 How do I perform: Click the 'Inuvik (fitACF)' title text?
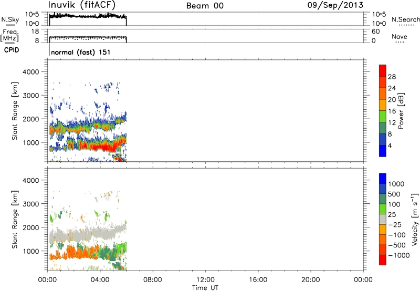81,5
